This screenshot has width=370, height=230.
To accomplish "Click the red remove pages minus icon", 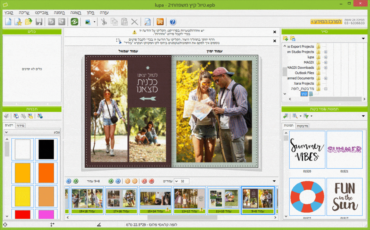I will [x=151, y=181].
